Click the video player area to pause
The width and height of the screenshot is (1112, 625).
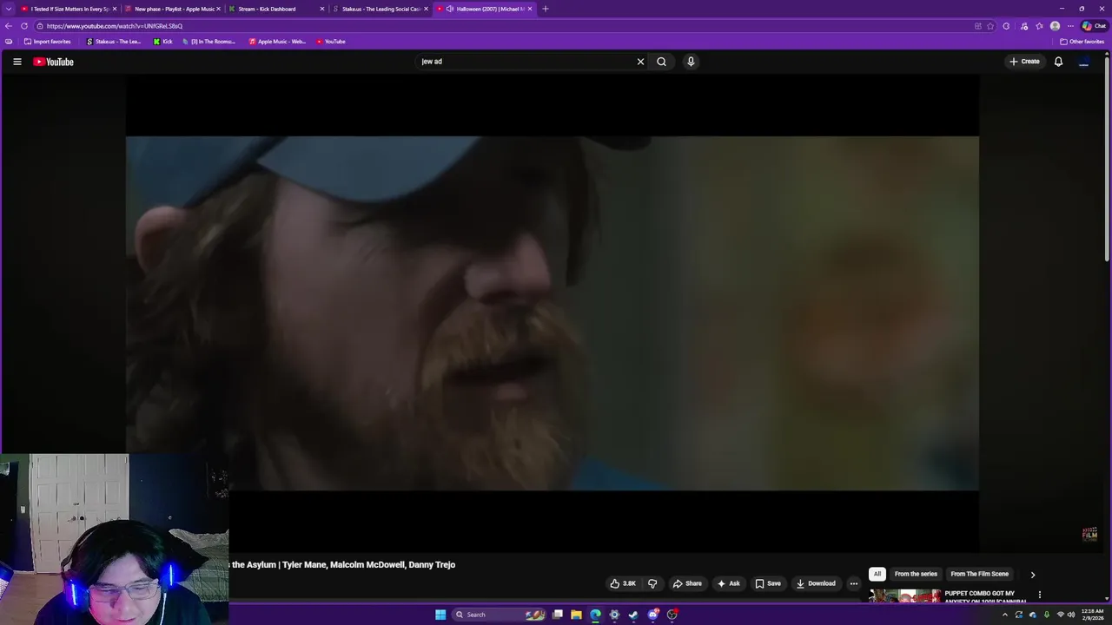click(x=553, y=313)
